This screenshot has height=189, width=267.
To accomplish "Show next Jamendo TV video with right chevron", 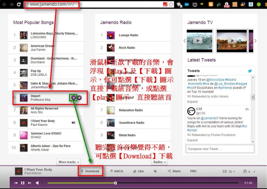I will coord(255,41).
